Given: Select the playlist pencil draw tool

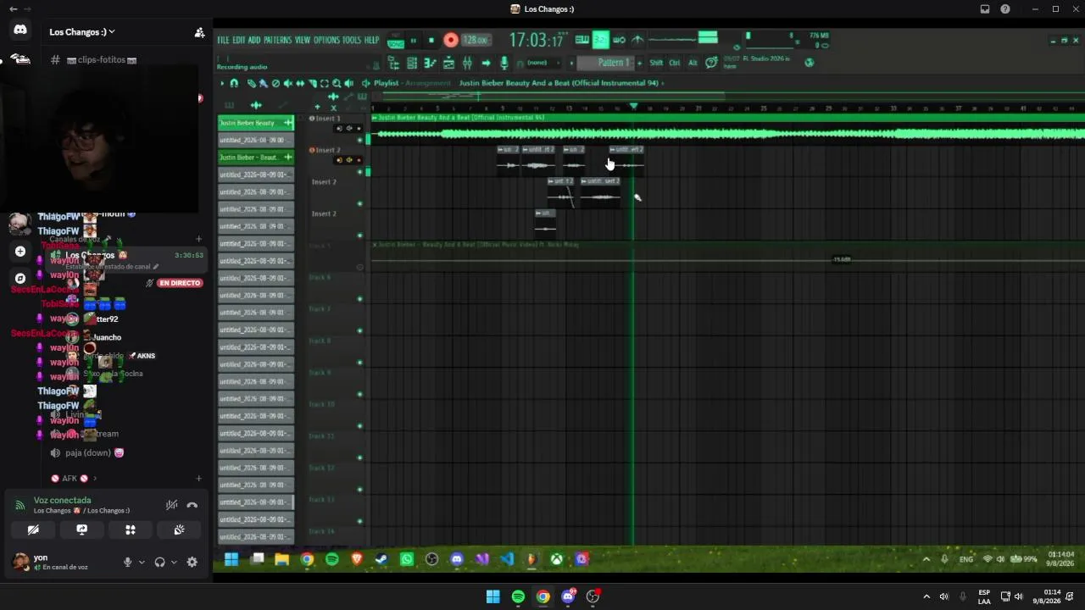Looking at the screenshot, I should (x=252, y=83).
